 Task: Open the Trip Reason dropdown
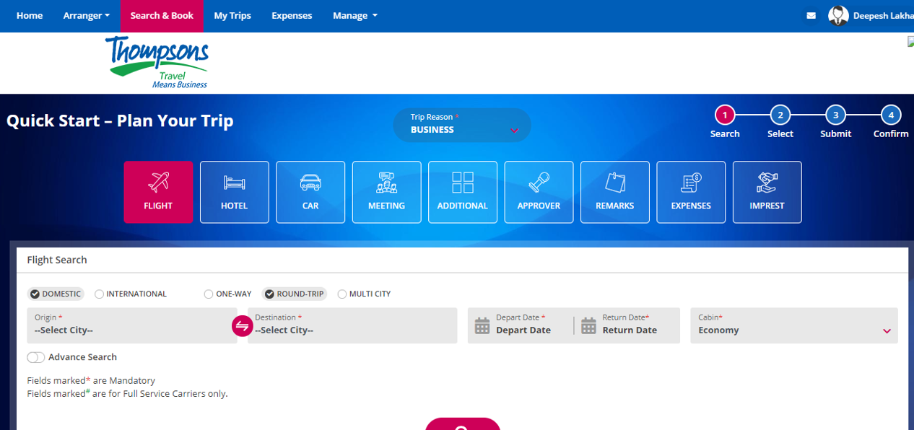pyautogui.click(x=462, y=124)
